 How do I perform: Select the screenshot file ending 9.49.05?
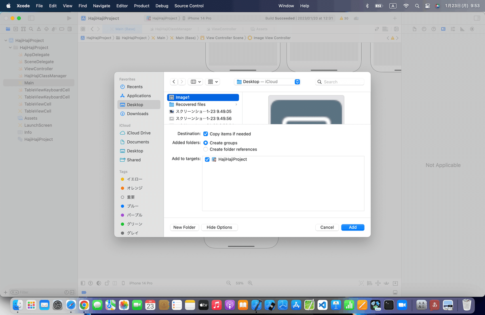tap(203, 111)
